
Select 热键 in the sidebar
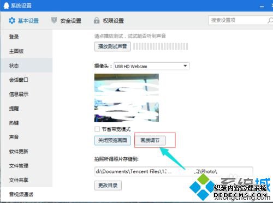[x=26, y=123]
